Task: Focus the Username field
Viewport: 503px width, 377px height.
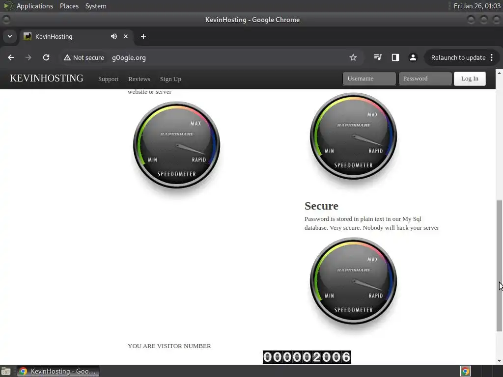Action: pyautogui.click(x=369, y=79)
